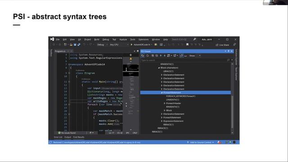
Task: Open the Git menu
Action: coord(79,40)
